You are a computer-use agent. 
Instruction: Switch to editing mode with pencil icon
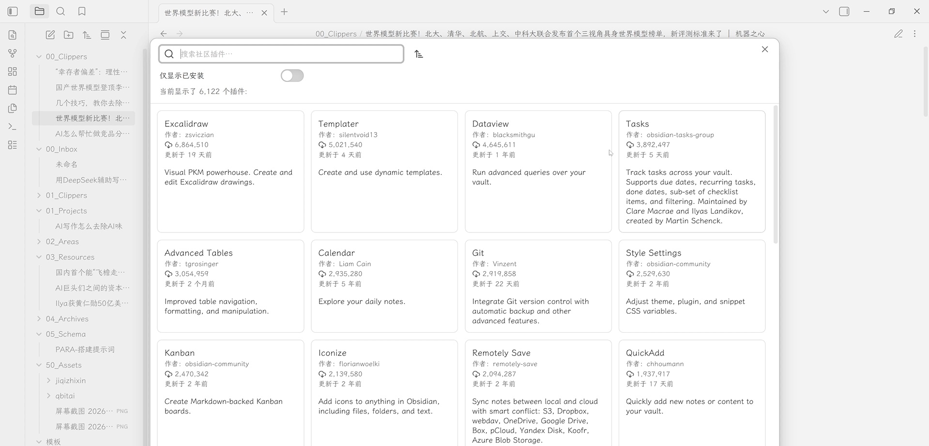click(x=899, y=34)
